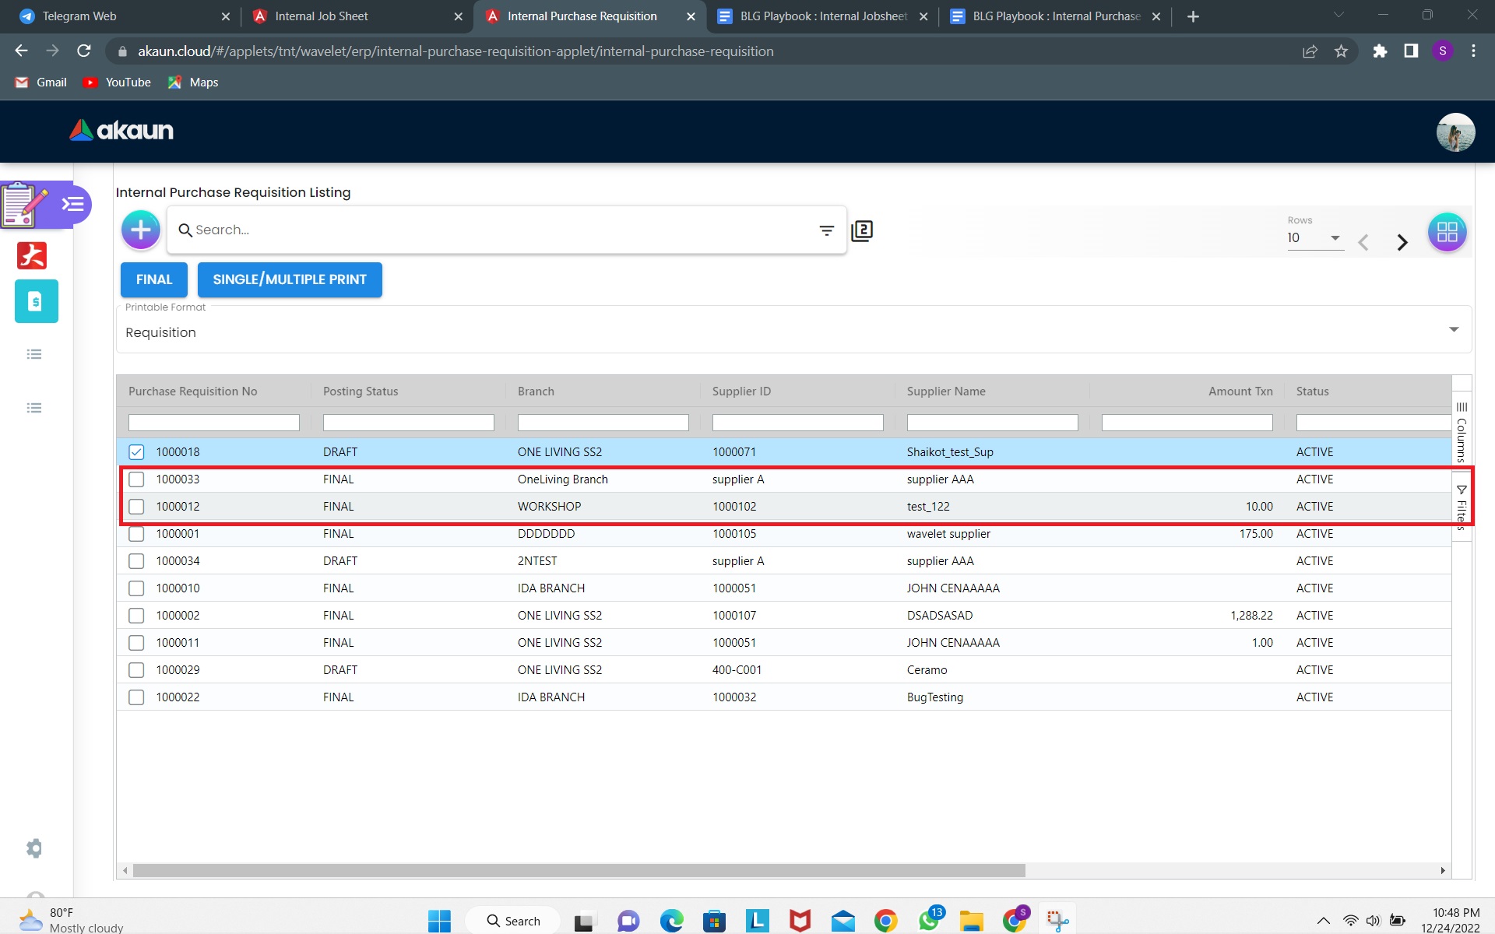This screenshot has width=1495, height=934.
Task: Click the purple add new requisition plus icon
Action: point(141,230)
